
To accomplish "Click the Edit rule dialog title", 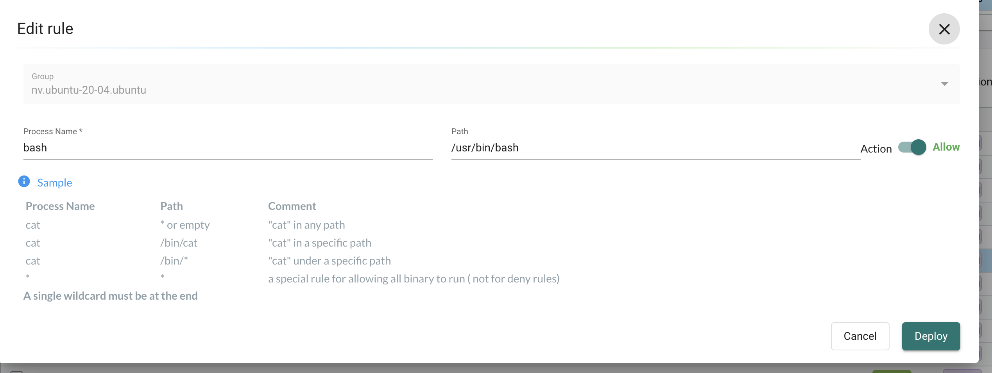I will [45, 28].
